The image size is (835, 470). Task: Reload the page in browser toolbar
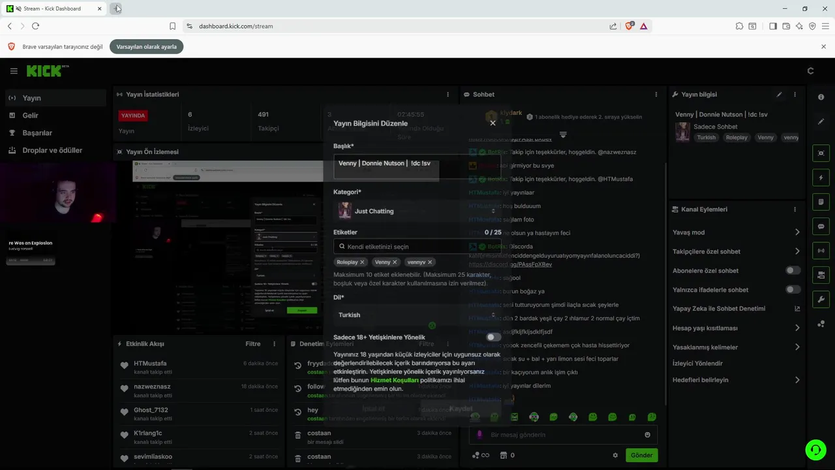pos(35,26)
